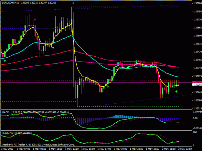Screen dimensions: 202x151
Task: Click the 1.32860 price scale value
Action: pyautogui.click(x=197, y=3)
